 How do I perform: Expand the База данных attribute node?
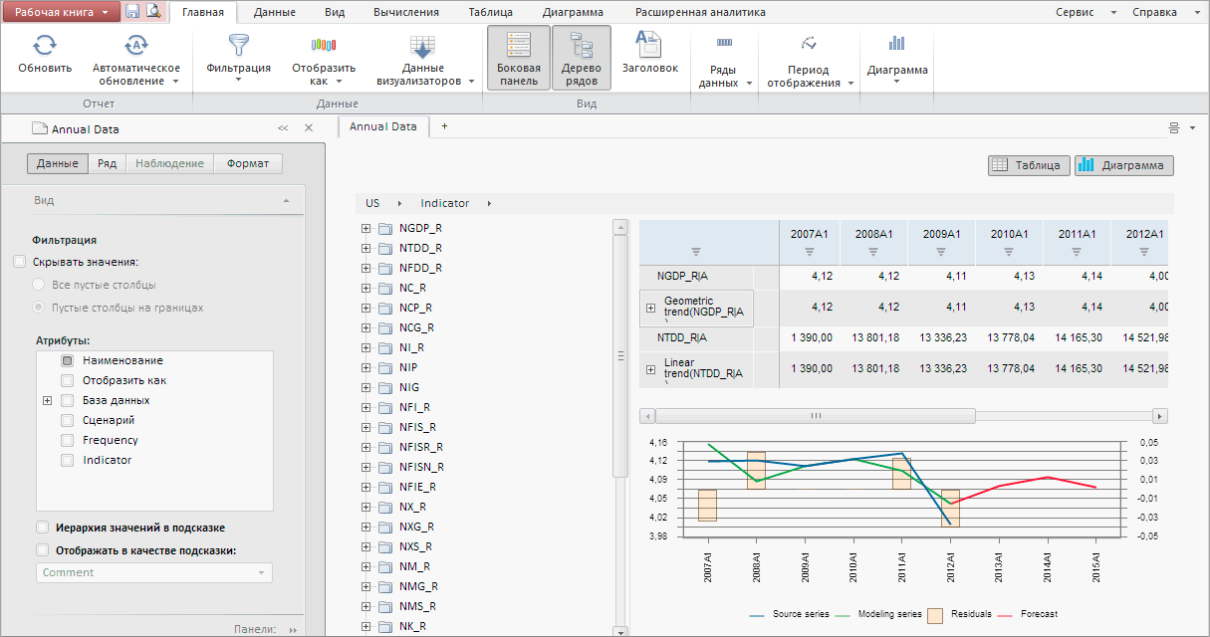[47, 400]
